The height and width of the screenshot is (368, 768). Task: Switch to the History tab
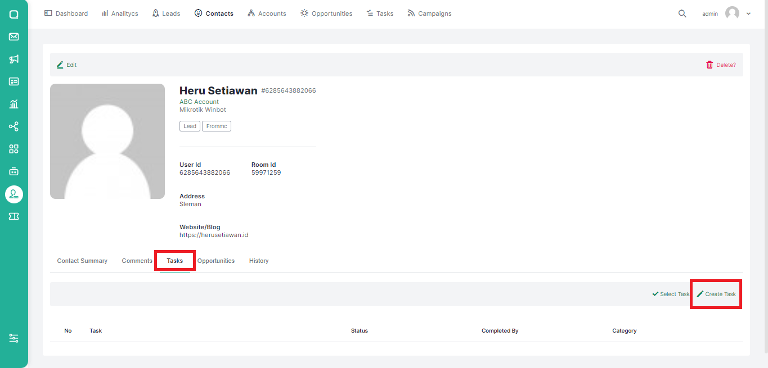(x=259, y=261)
